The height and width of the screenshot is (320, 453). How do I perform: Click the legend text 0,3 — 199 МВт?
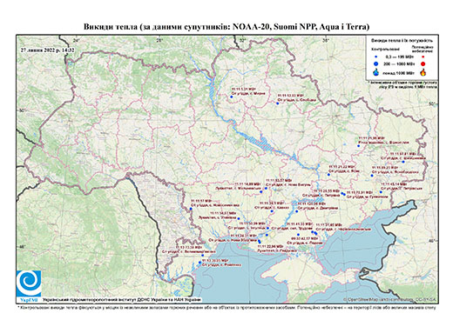[x=399, y=57]
